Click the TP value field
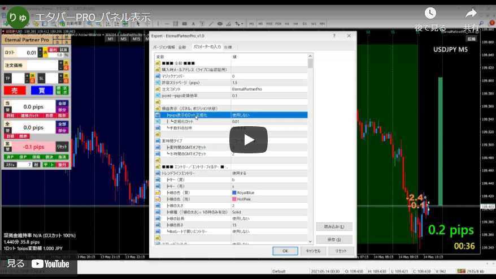This screenshot has height=279, width=496. tap(18, 78)
